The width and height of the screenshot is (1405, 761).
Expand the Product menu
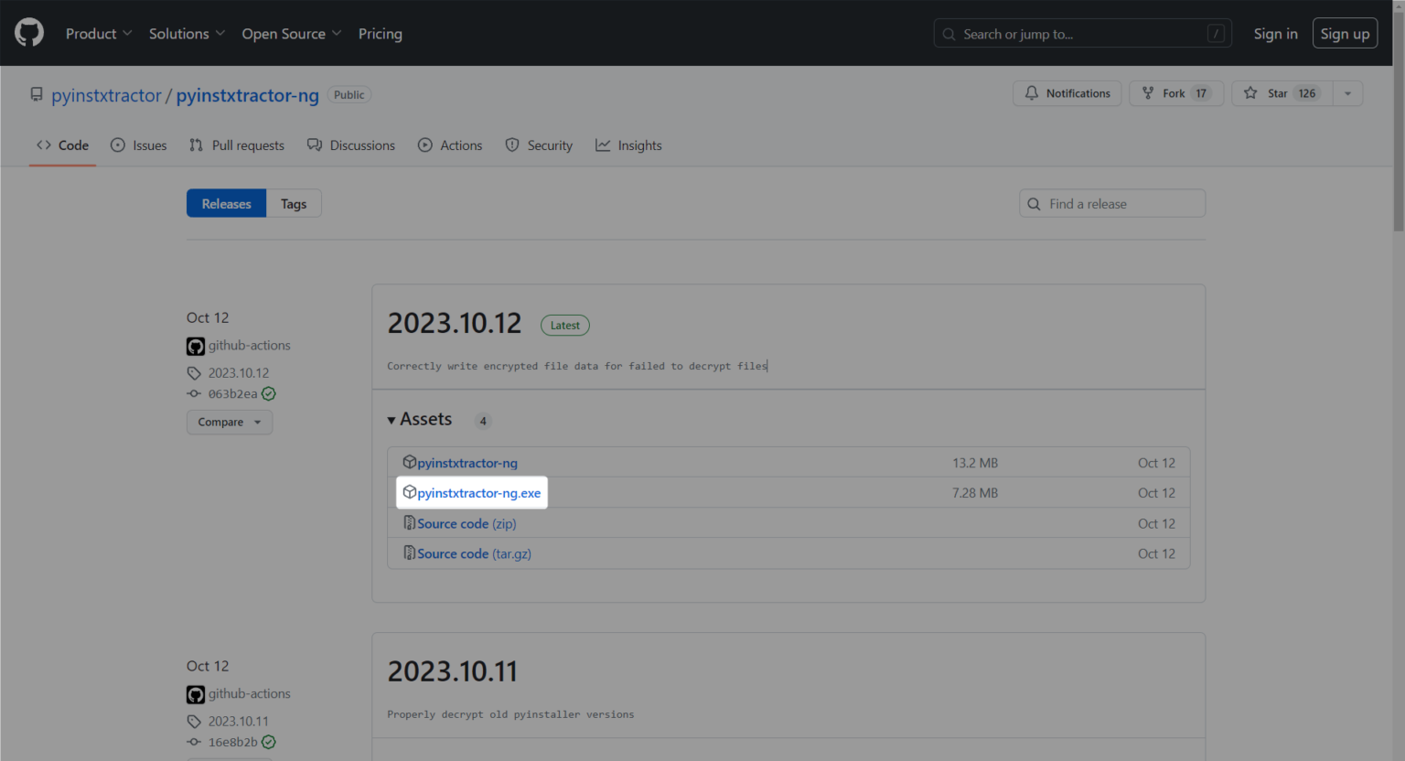point(99,34)
